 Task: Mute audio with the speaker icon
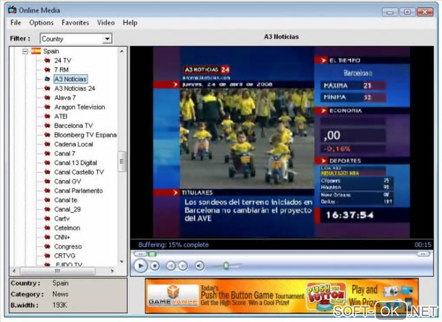(200, 266)
